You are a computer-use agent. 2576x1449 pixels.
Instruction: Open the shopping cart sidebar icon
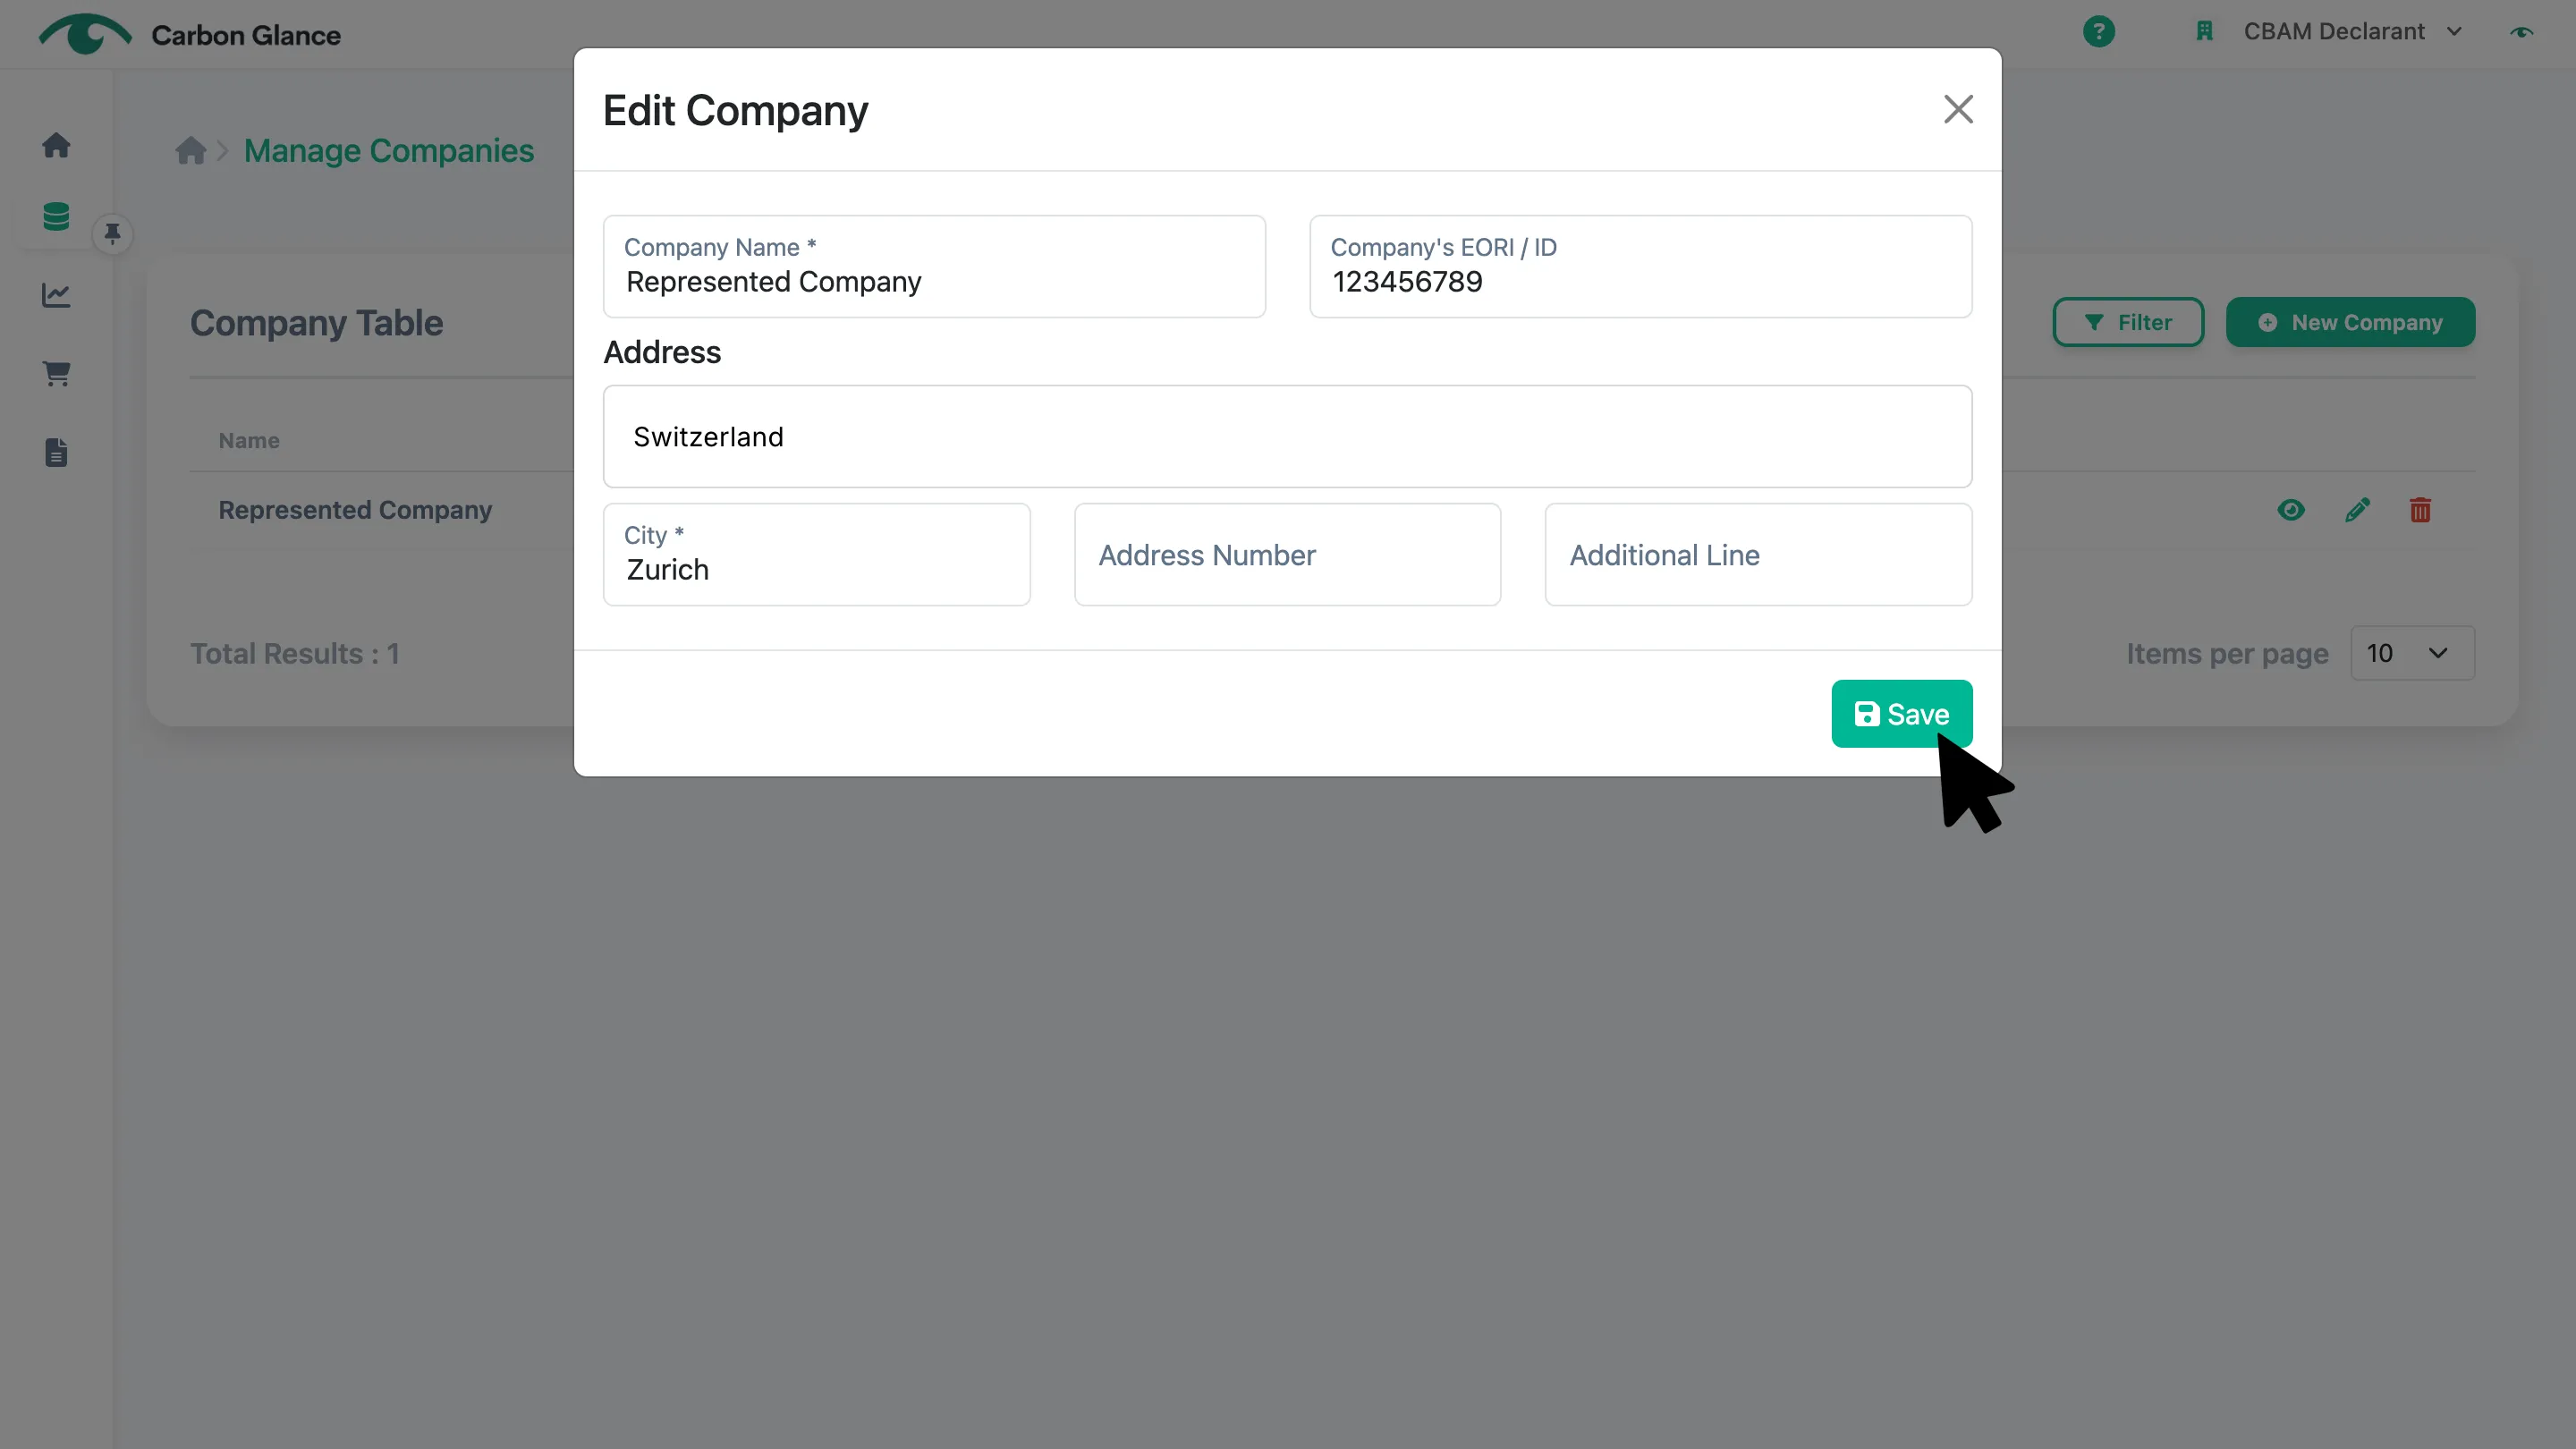coord(56,374)
